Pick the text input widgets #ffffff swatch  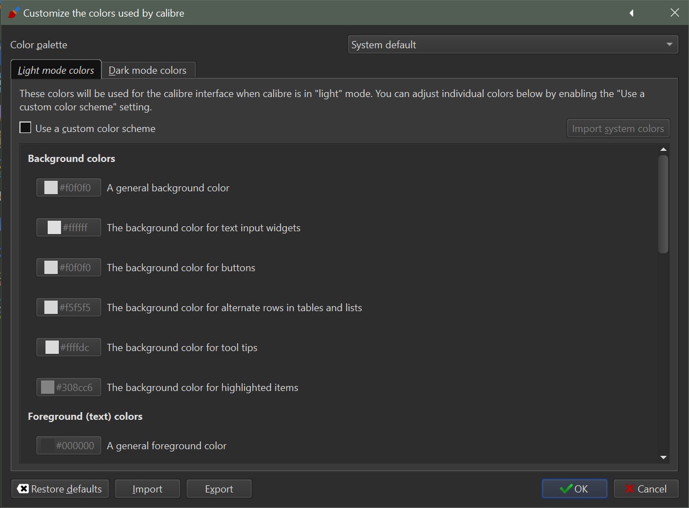[x=69, y=227]
